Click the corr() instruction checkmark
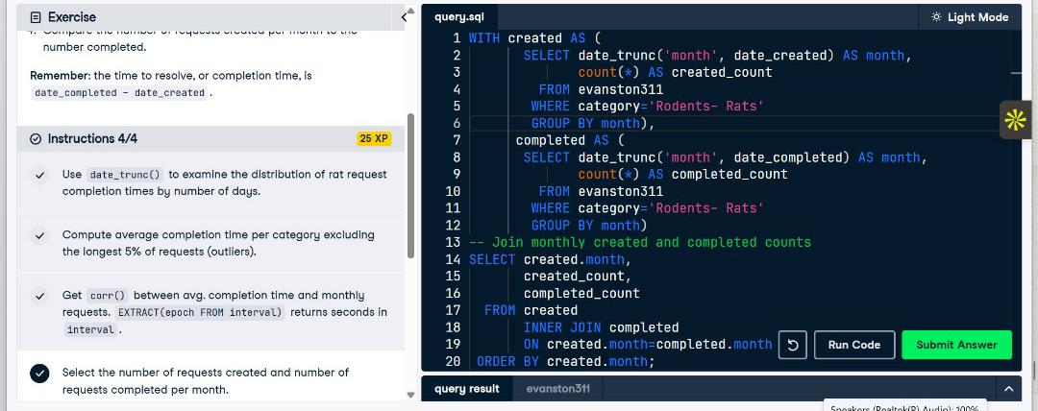Screen dimensions: 1038x411 click(39, 296)
